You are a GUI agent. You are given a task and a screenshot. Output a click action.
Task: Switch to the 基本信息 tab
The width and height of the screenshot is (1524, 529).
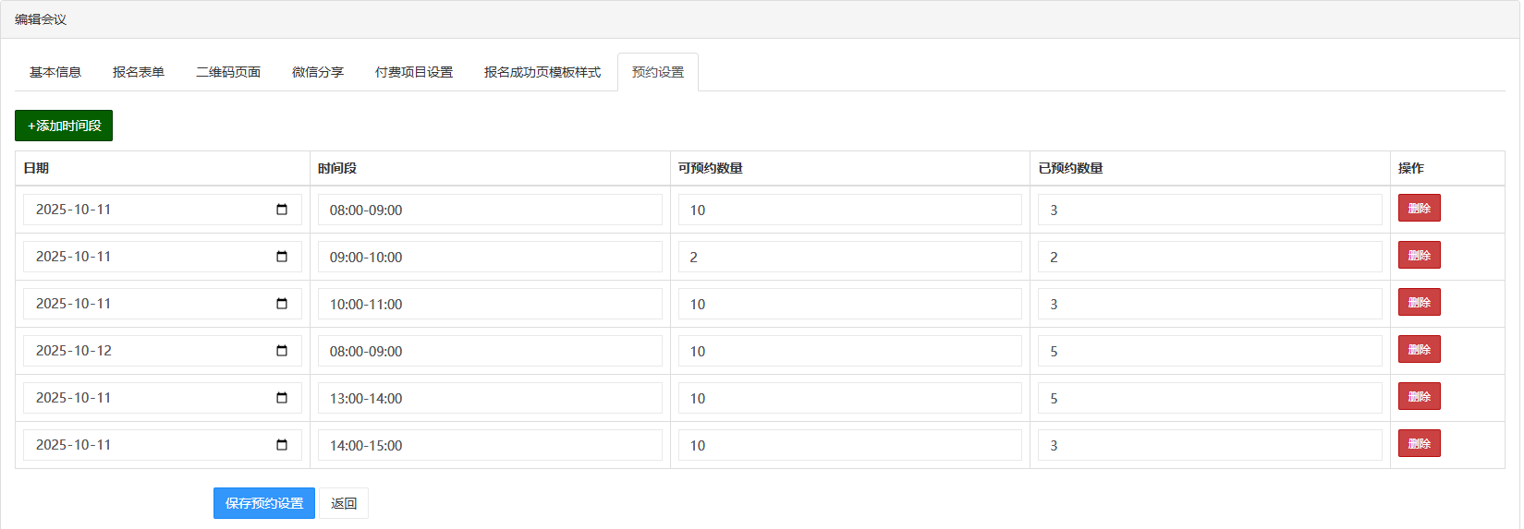click(x=55, y=72)
